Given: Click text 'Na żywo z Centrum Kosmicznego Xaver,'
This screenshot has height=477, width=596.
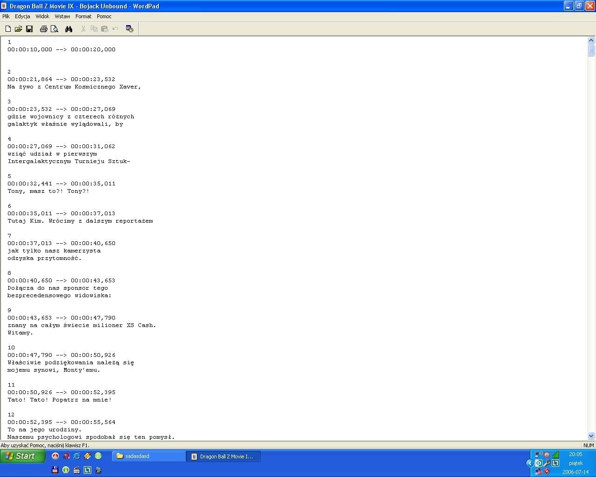Looking at the screenshot, I should 74,87.
